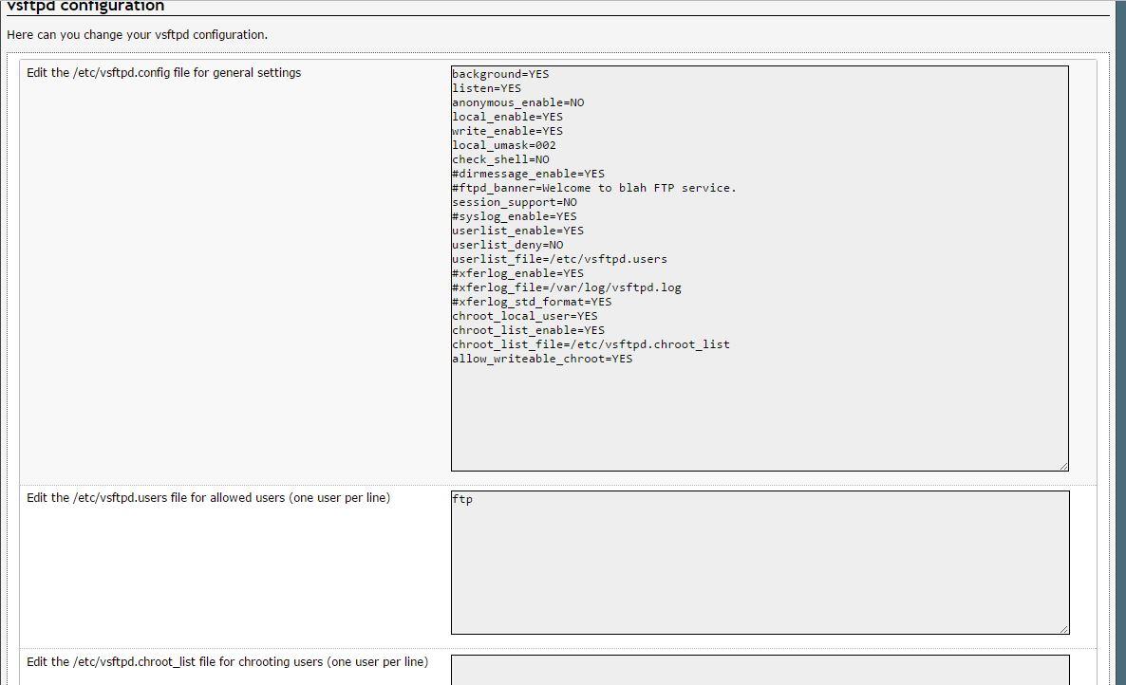This screenshot has width=1126, height=685.
Task: Click the '#syslog_enable=YES' line
Action: click(515, 216)
